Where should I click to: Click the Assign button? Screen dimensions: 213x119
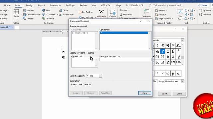pos(76,93)
